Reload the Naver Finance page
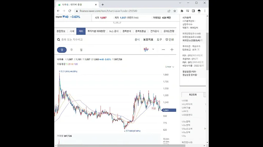This screenshot has width=263, height=147. coord(70,11)
